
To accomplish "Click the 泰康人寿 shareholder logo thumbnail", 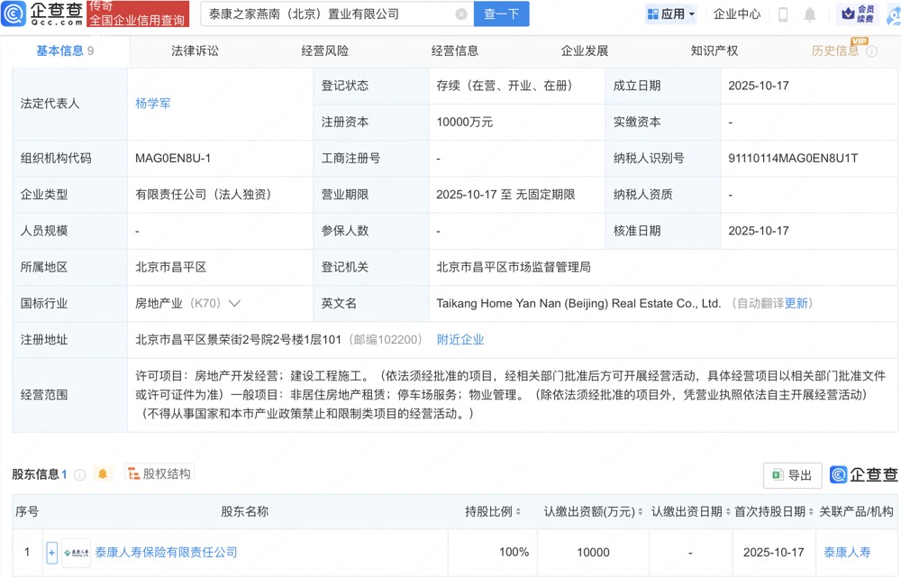I will [x=76, y=552].
